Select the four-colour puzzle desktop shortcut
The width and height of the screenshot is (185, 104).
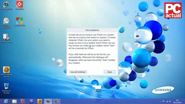coord(19,22)
